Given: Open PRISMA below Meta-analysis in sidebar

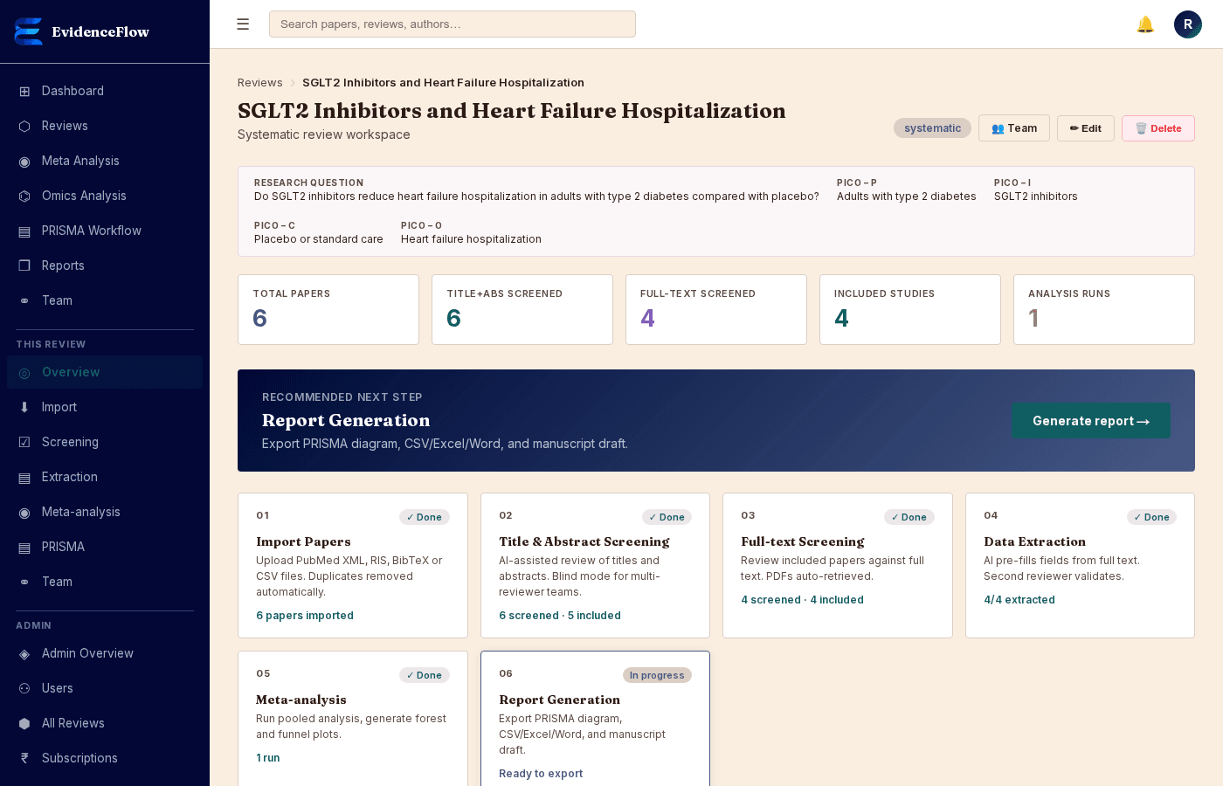Looking at the screenshot, I should pos(105,547).
